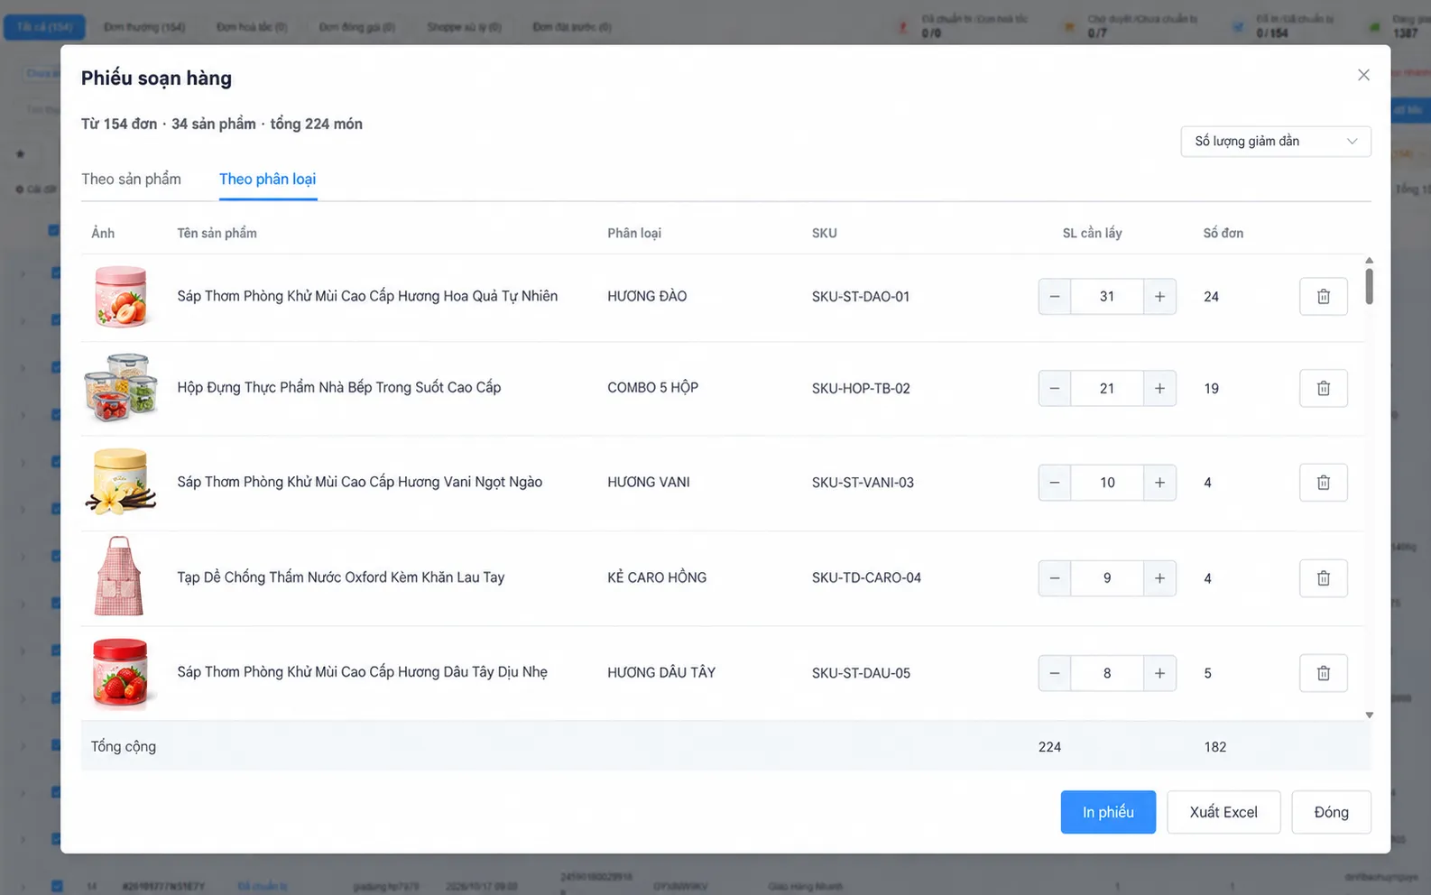Reduce quantity for SKU-TD-CARO-04
The image size is (1431, 895).
pos(1055,578)
